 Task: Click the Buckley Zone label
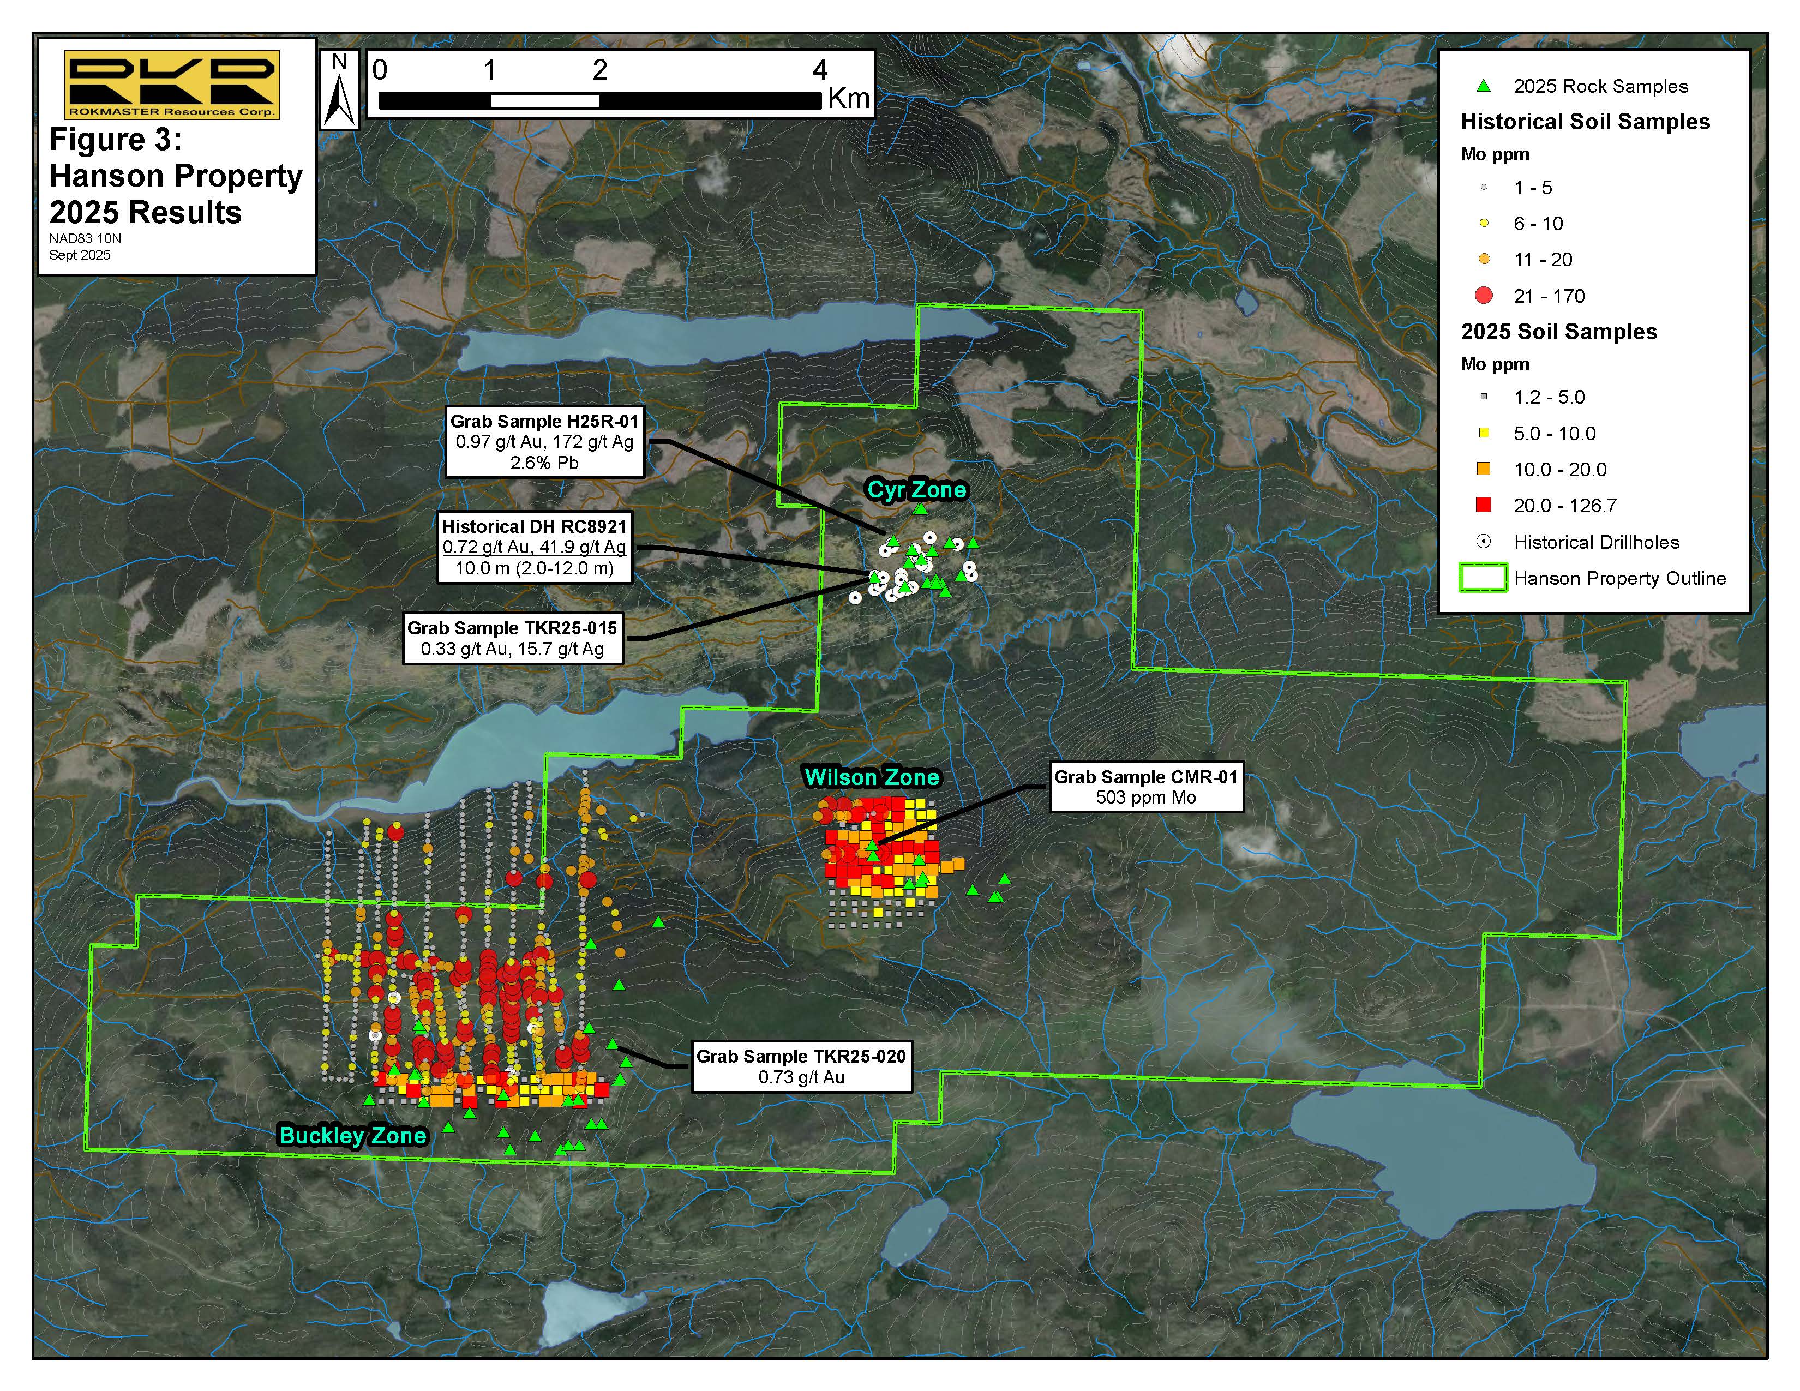tap(353, 1136)
